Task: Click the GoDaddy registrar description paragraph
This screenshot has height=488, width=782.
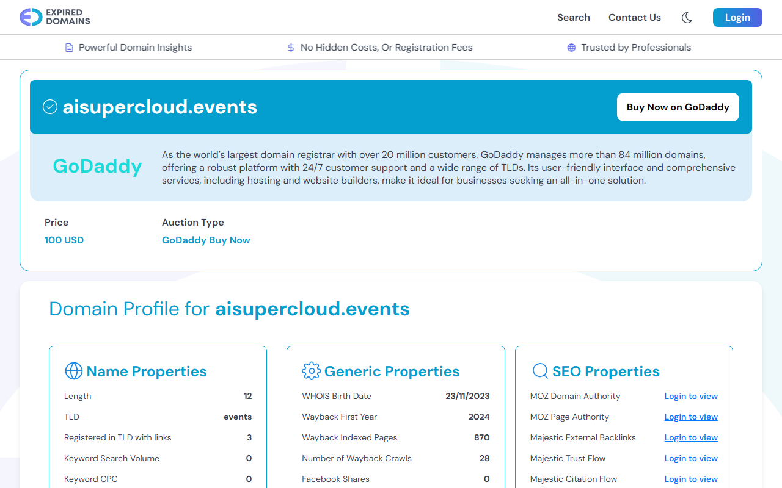Action: [448, 168]
